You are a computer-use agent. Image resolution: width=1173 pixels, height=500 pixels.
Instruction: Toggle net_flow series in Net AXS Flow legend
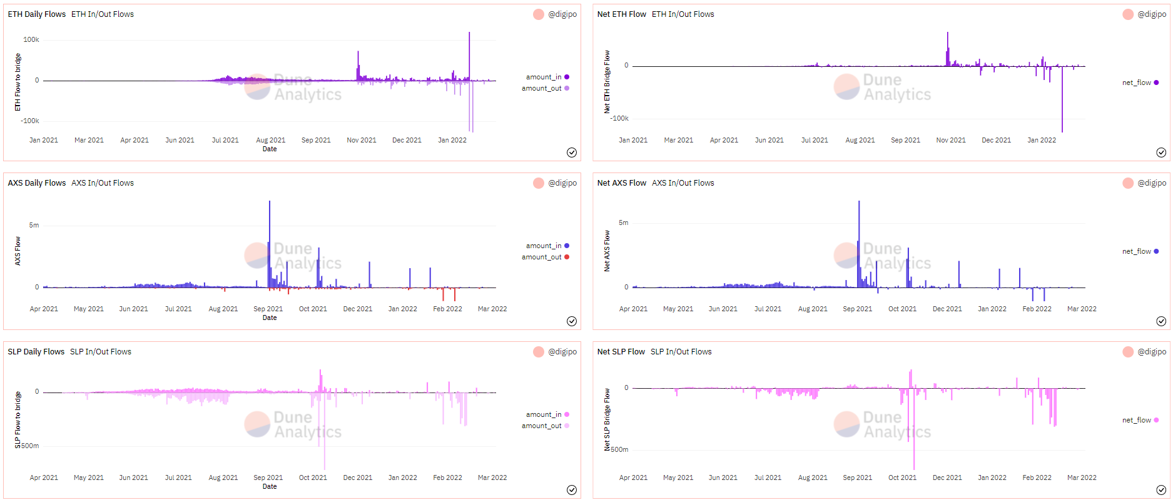pos(1136,251)
